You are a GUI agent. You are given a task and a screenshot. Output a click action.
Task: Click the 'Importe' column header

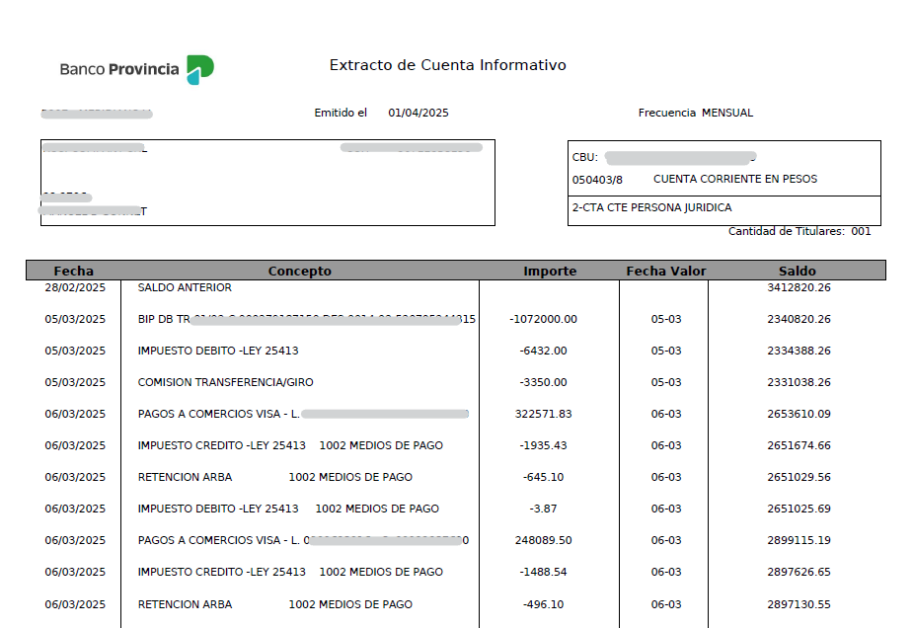click(550, 271)
